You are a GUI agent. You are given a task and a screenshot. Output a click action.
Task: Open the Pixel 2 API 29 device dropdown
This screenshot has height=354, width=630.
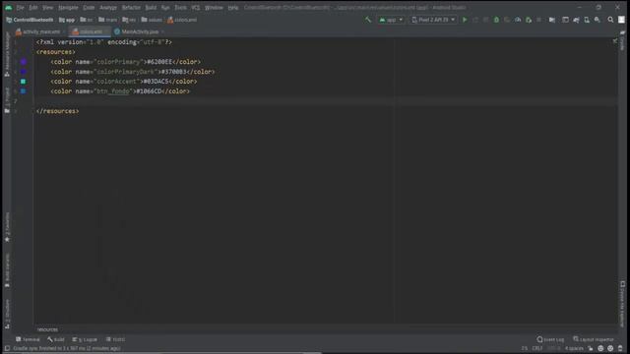click(433, 20)
